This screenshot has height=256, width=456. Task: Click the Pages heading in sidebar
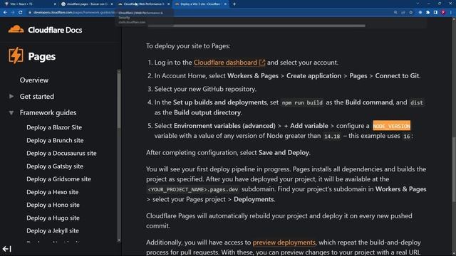42,57
